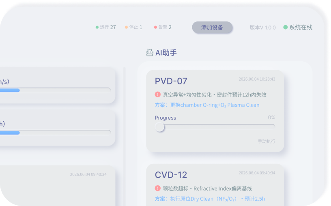The image size is (331, 206).
Task: Click the progress bar ending with /s)
Action: [55, 90]
